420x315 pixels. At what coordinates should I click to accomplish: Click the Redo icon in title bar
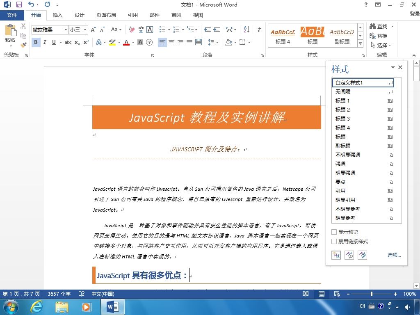(x=48, y=4)
